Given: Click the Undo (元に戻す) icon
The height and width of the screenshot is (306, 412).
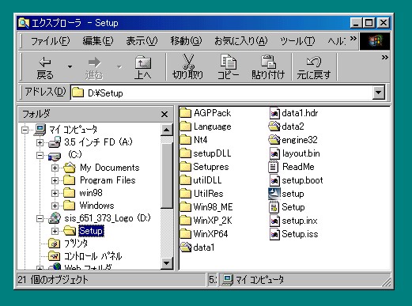Looking at the screenshot, I should 314,62.
